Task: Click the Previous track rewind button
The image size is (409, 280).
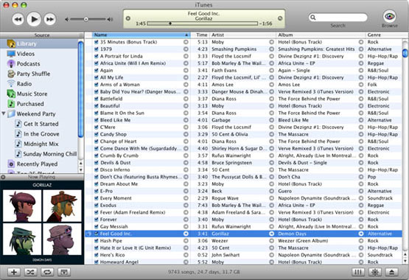Action: tap(18, 19)
